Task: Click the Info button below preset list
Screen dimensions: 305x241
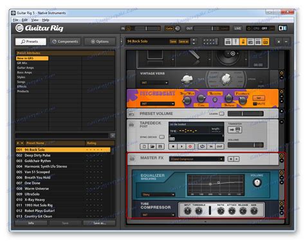Action: coord(31,223)
